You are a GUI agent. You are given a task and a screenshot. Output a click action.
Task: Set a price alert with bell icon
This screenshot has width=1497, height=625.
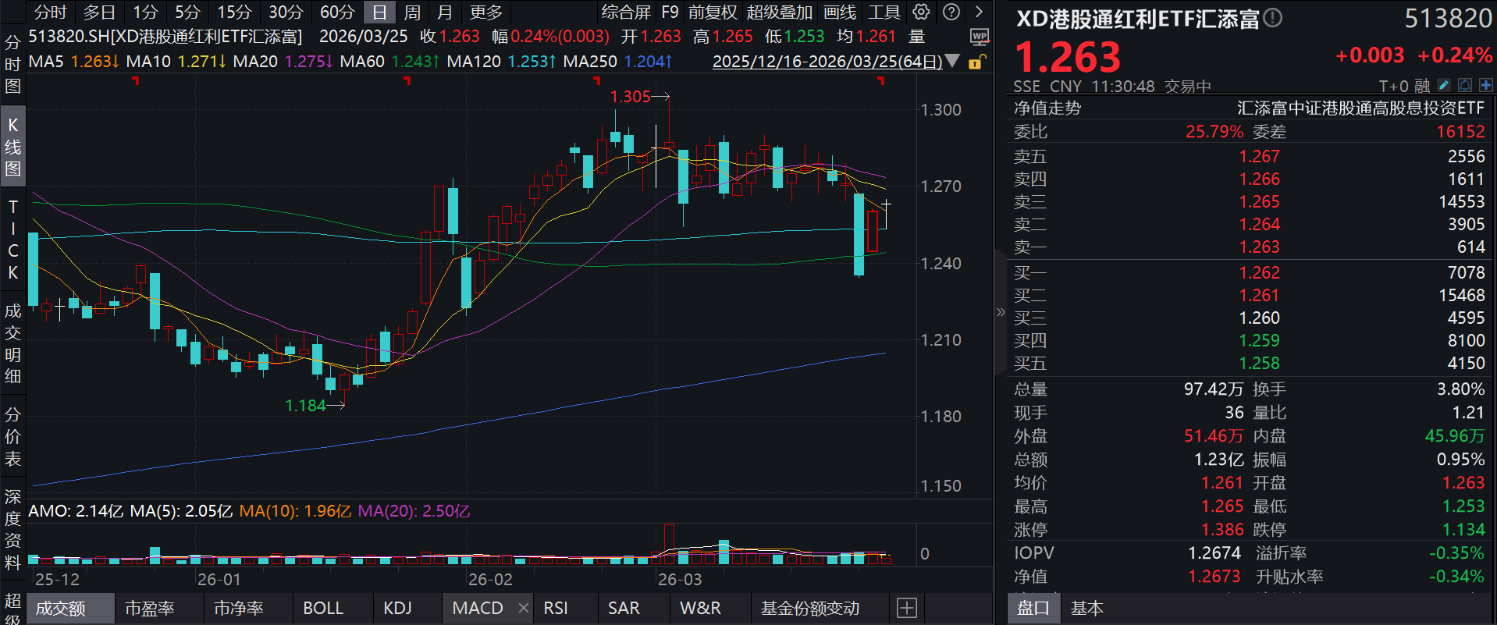(1465, 85)
